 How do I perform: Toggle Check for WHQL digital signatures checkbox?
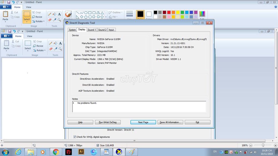tap(75, 137)
